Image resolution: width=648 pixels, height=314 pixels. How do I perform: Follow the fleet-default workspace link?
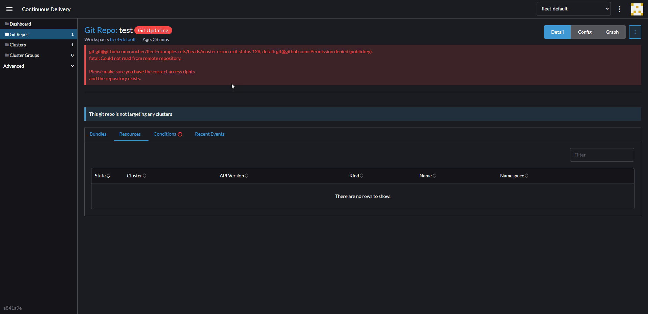(x=122, y=39)
